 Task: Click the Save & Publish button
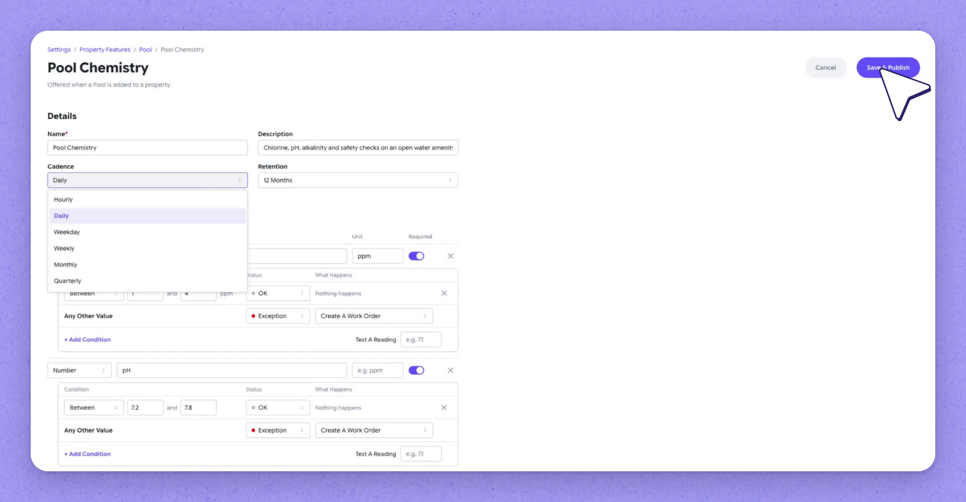(x=888, y=68)
